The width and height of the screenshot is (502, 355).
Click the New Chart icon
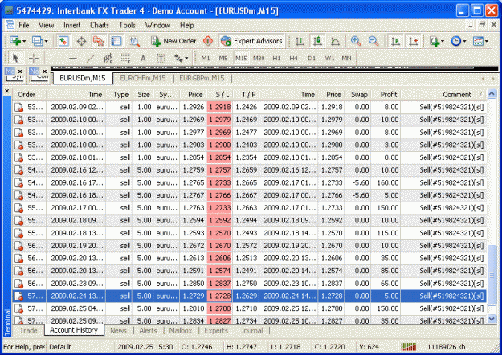point(15,41)
